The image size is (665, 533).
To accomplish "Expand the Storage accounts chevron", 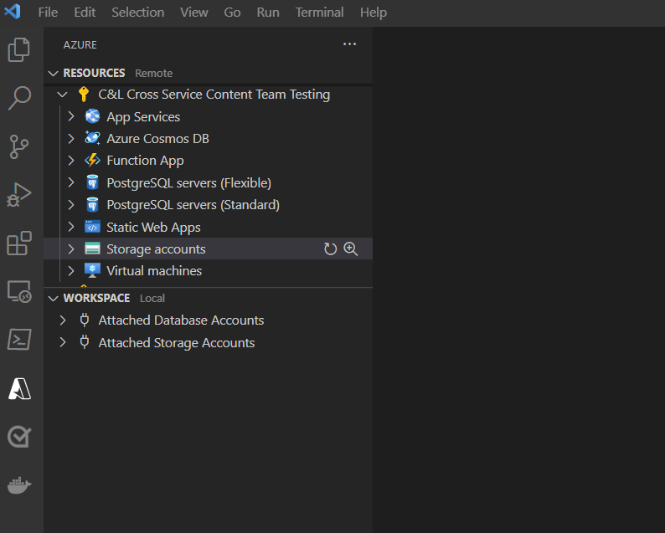I will (71, 249).
